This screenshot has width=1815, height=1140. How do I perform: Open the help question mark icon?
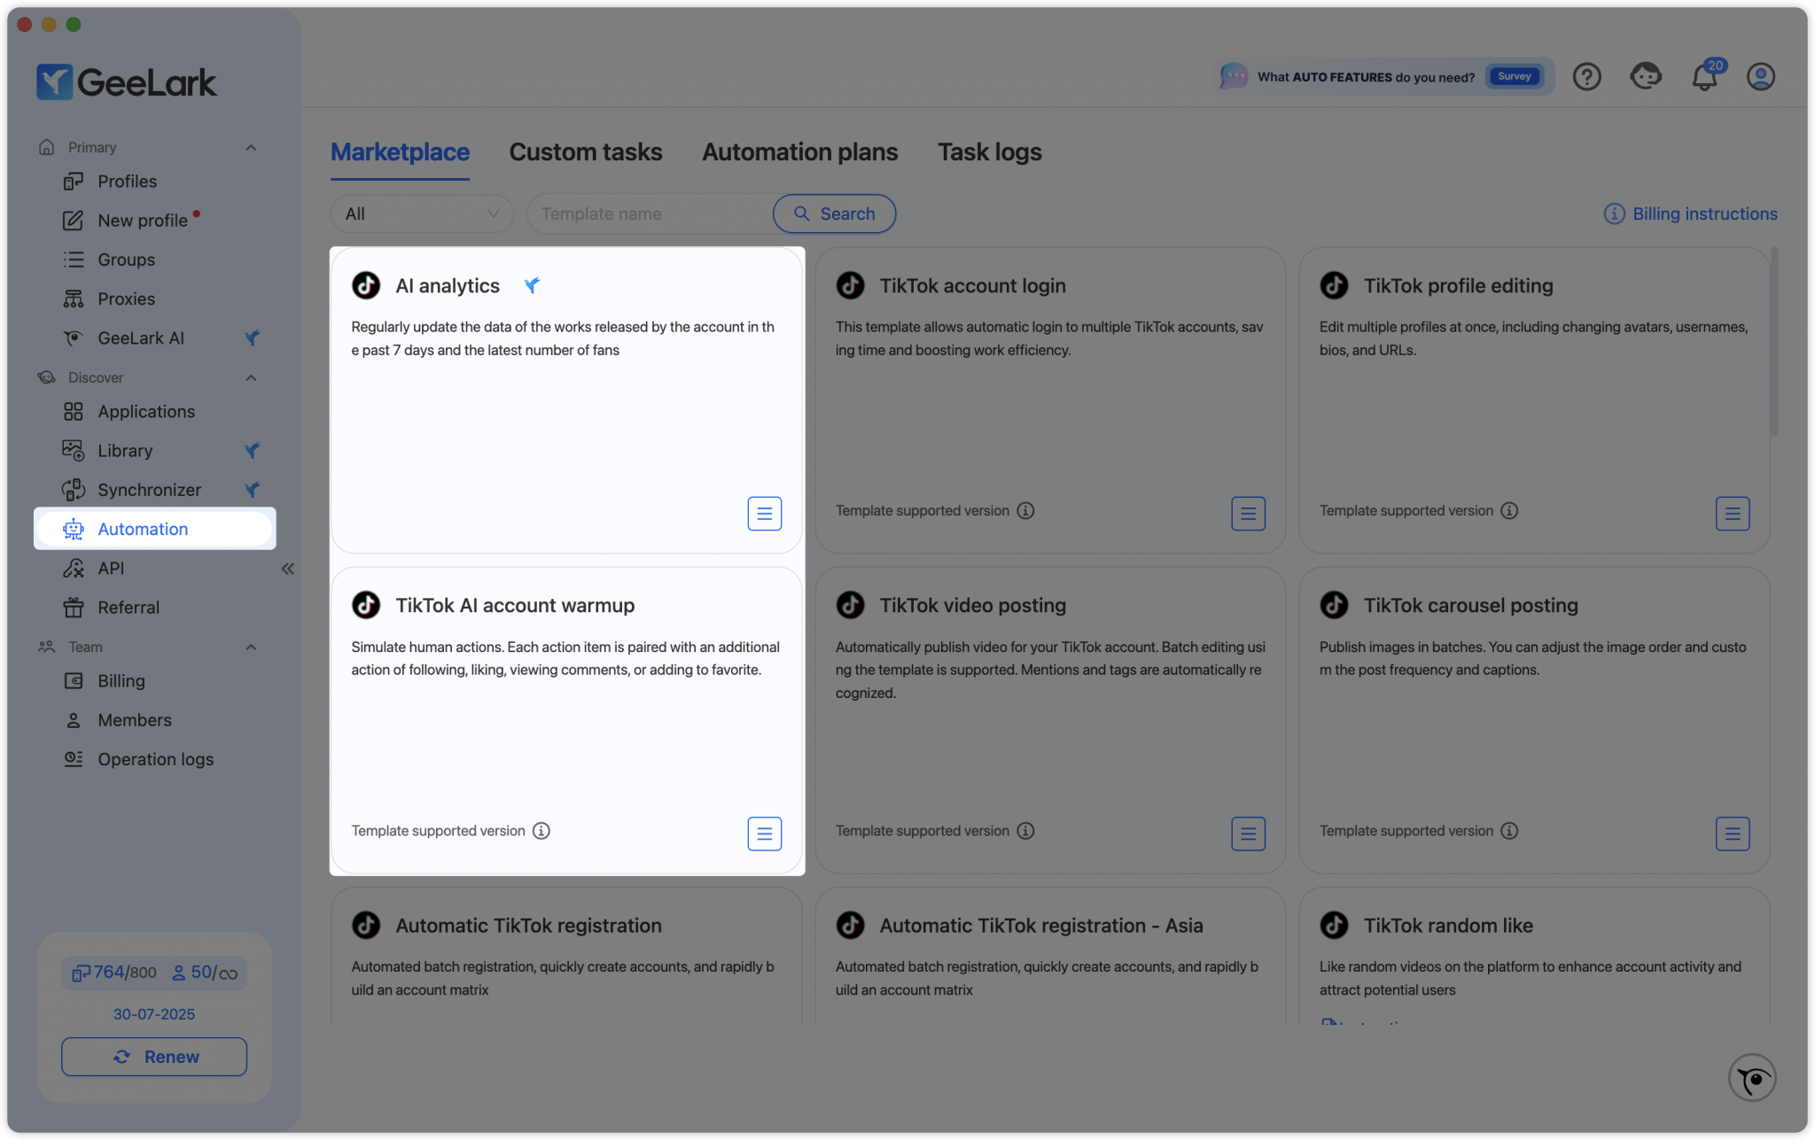(x=1586, y=77)
